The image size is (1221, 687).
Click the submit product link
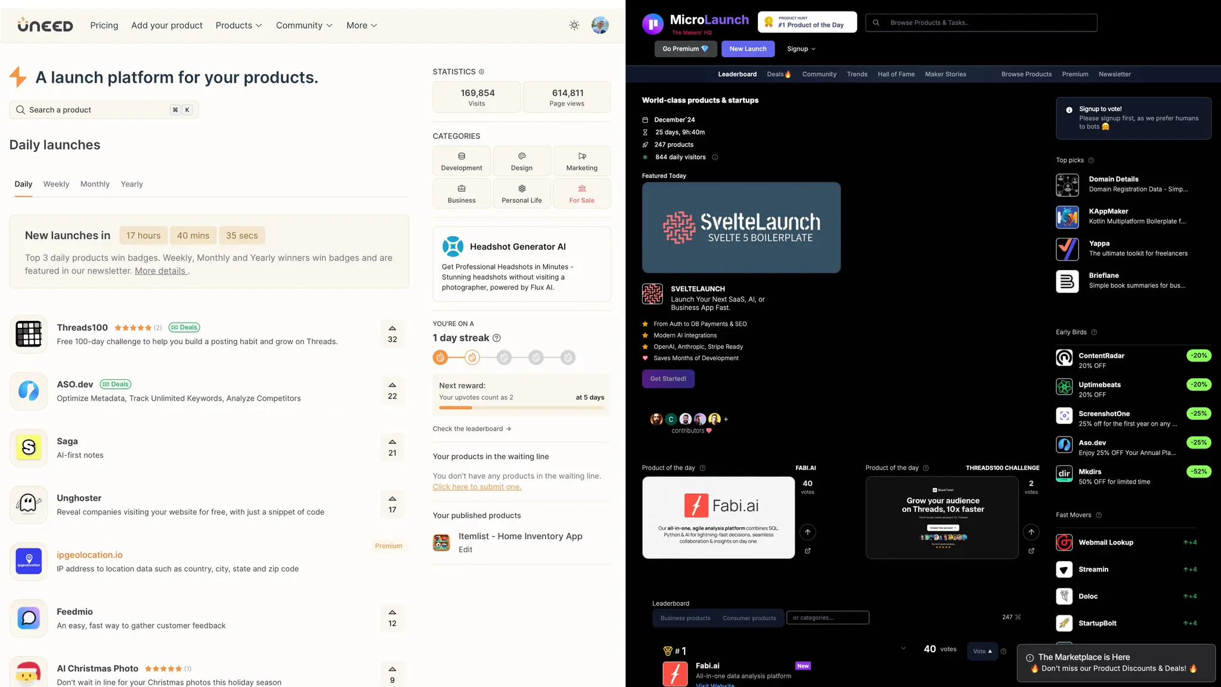click(x=477, y=487)
